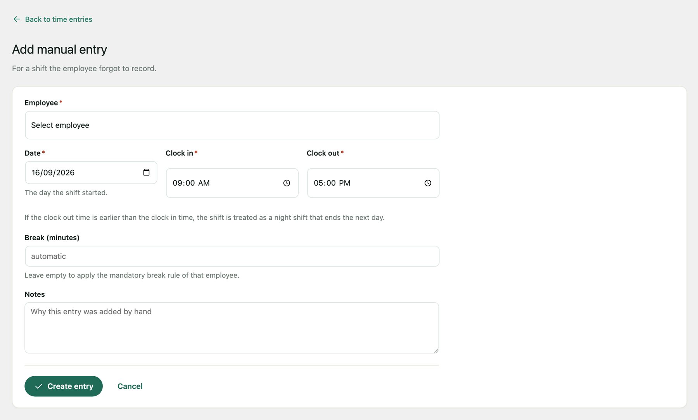Click inside the Notes text area
The height and width of the screenshot is (420, 698).
pyautogui.click(x=232, y=328)
